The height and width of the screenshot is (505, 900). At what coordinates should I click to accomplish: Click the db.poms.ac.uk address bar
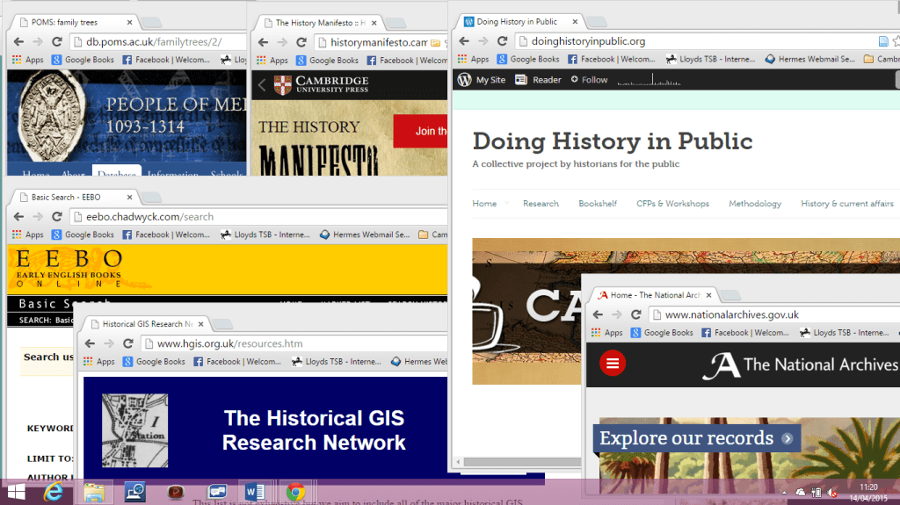pyautogui.click(x=158, y=42)
